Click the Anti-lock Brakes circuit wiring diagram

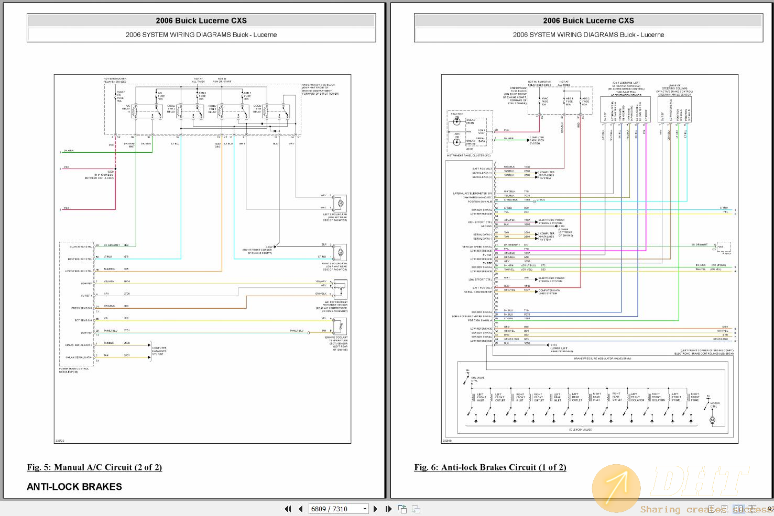(x=590, y=259)
